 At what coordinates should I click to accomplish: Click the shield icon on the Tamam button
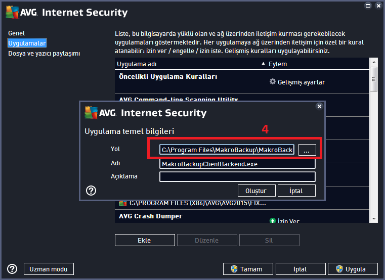click(x=234, y=269)
